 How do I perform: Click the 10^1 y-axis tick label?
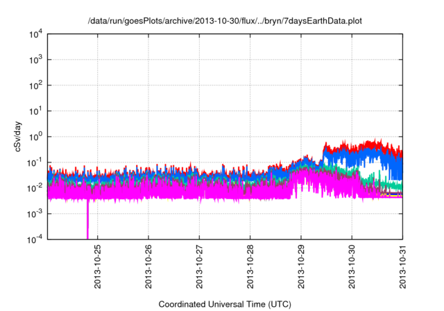(35, 111)
